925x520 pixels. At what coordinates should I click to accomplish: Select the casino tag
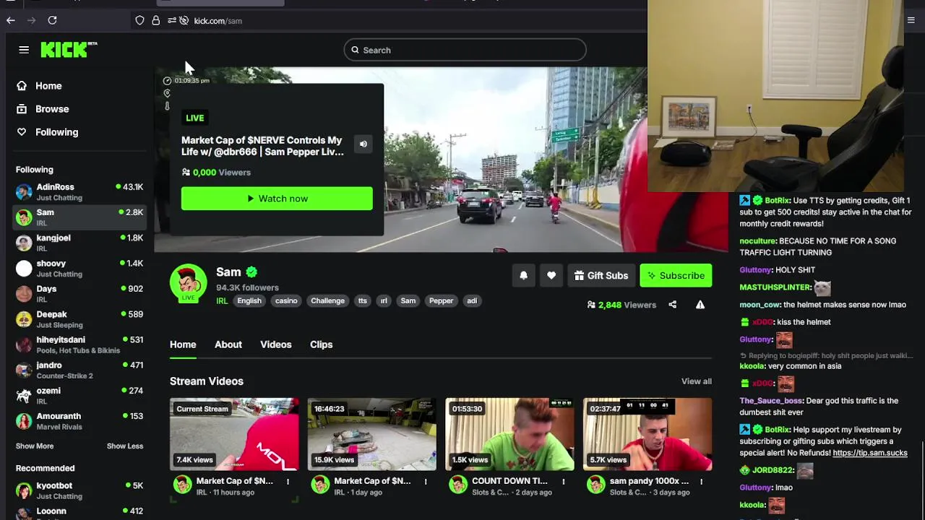tap(286, 301)
